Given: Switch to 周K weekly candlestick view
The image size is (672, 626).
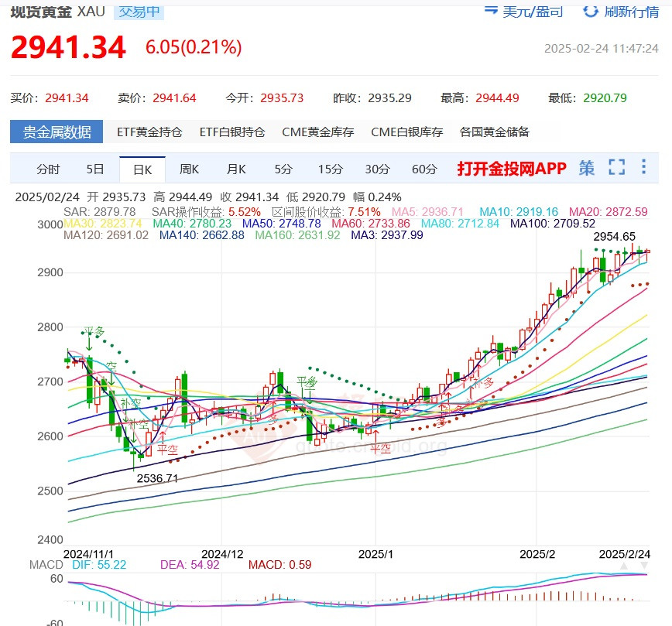Looking at the screenshot, I should coord(189,169).
